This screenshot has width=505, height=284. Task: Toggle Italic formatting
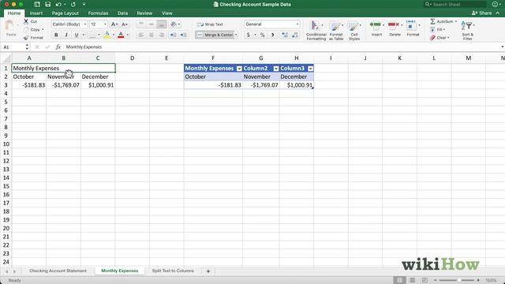66,35
